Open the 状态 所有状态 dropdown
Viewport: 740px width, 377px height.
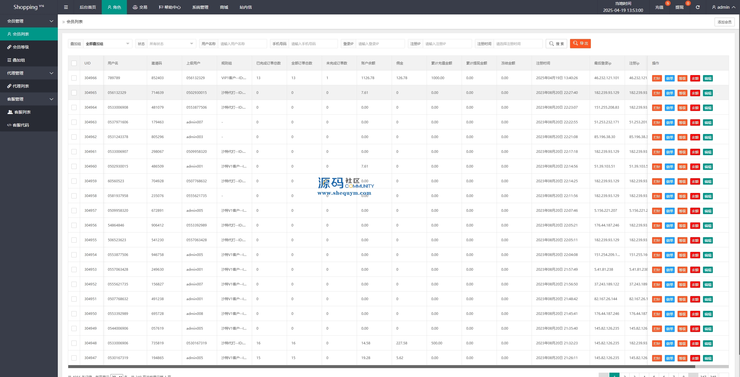(171, 44)
